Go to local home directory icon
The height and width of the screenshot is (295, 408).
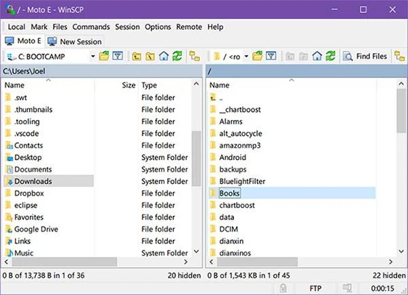point(164,56)
